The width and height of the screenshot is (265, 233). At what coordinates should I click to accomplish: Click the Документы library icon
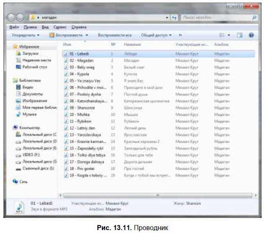(x=18, y=94)
